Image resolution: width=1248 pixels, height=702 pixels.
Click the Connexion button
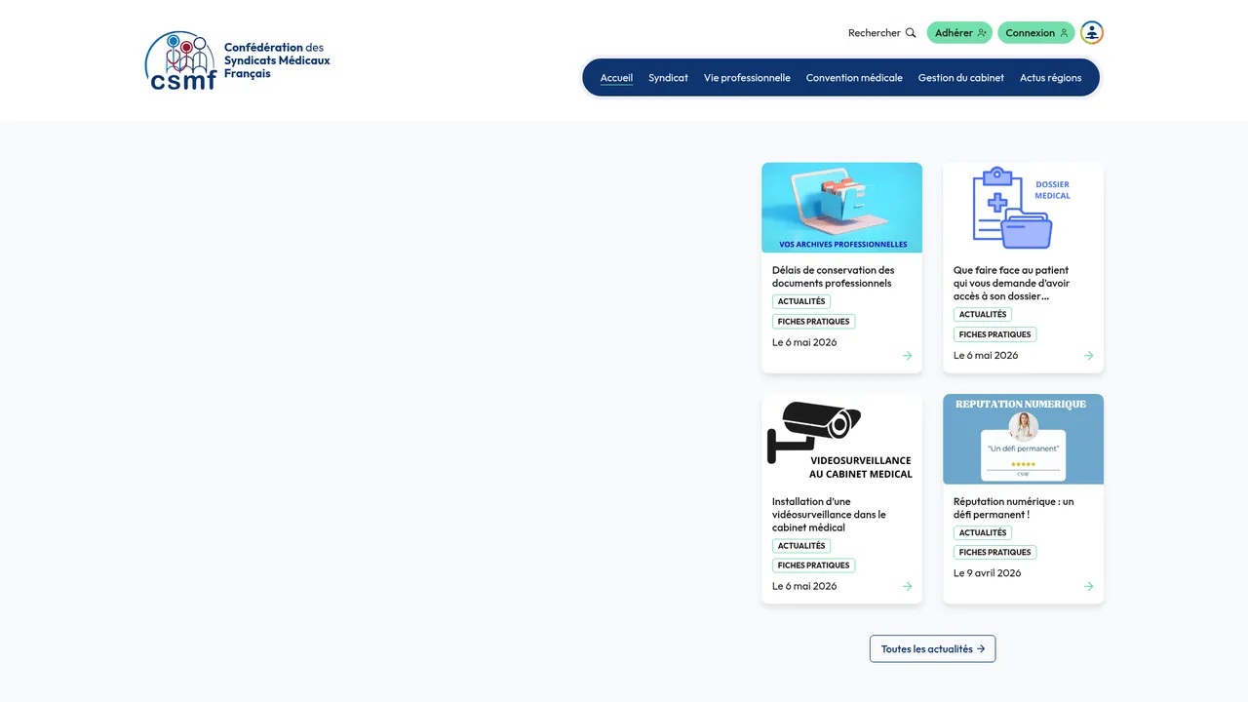(x=1035, y=33)
